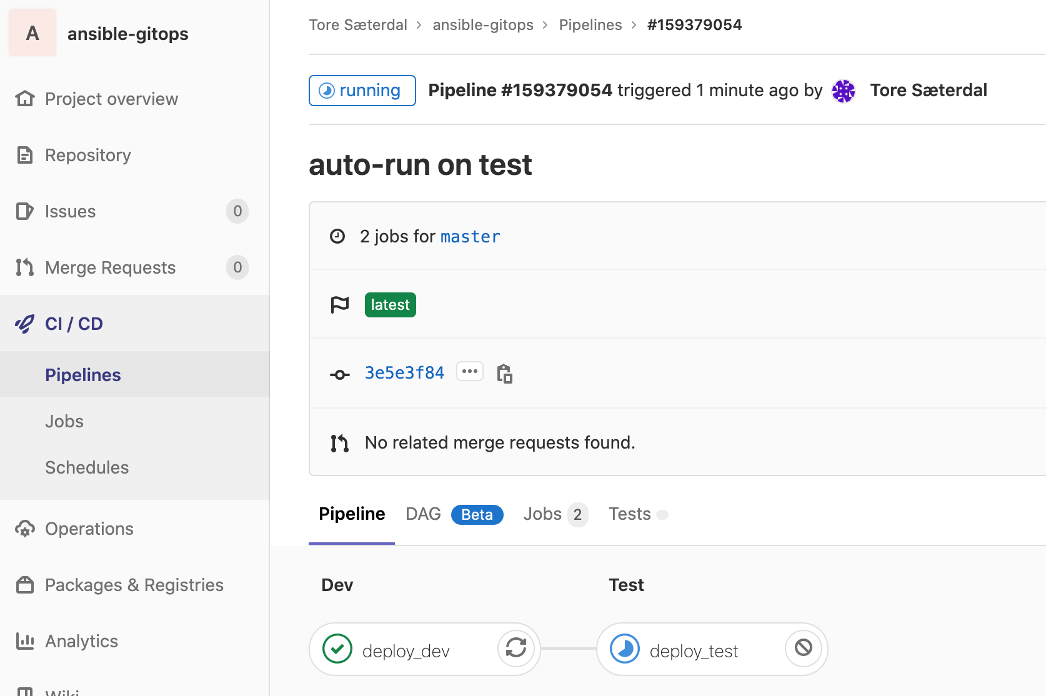Open the Analytics chart icon

(x=24, y=641)
